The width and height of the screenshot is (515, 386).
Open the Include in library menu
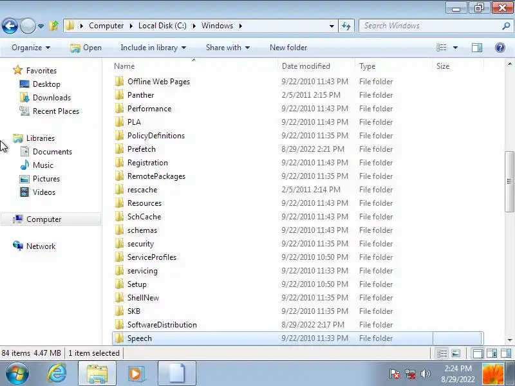point(153,48)
